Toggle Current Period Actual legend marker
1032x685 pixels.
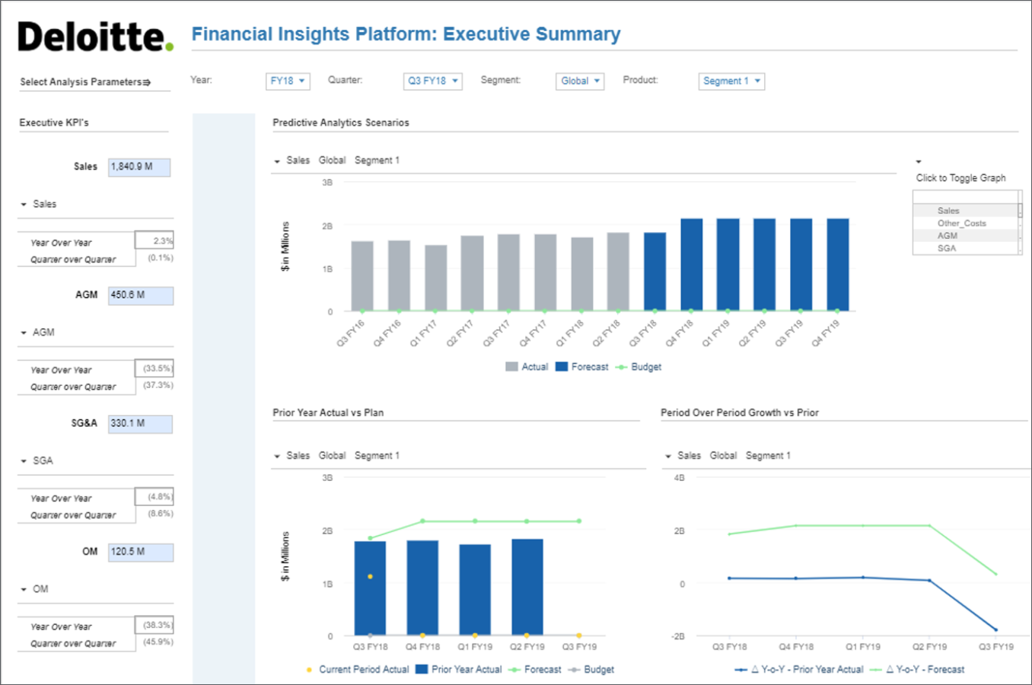309,670
